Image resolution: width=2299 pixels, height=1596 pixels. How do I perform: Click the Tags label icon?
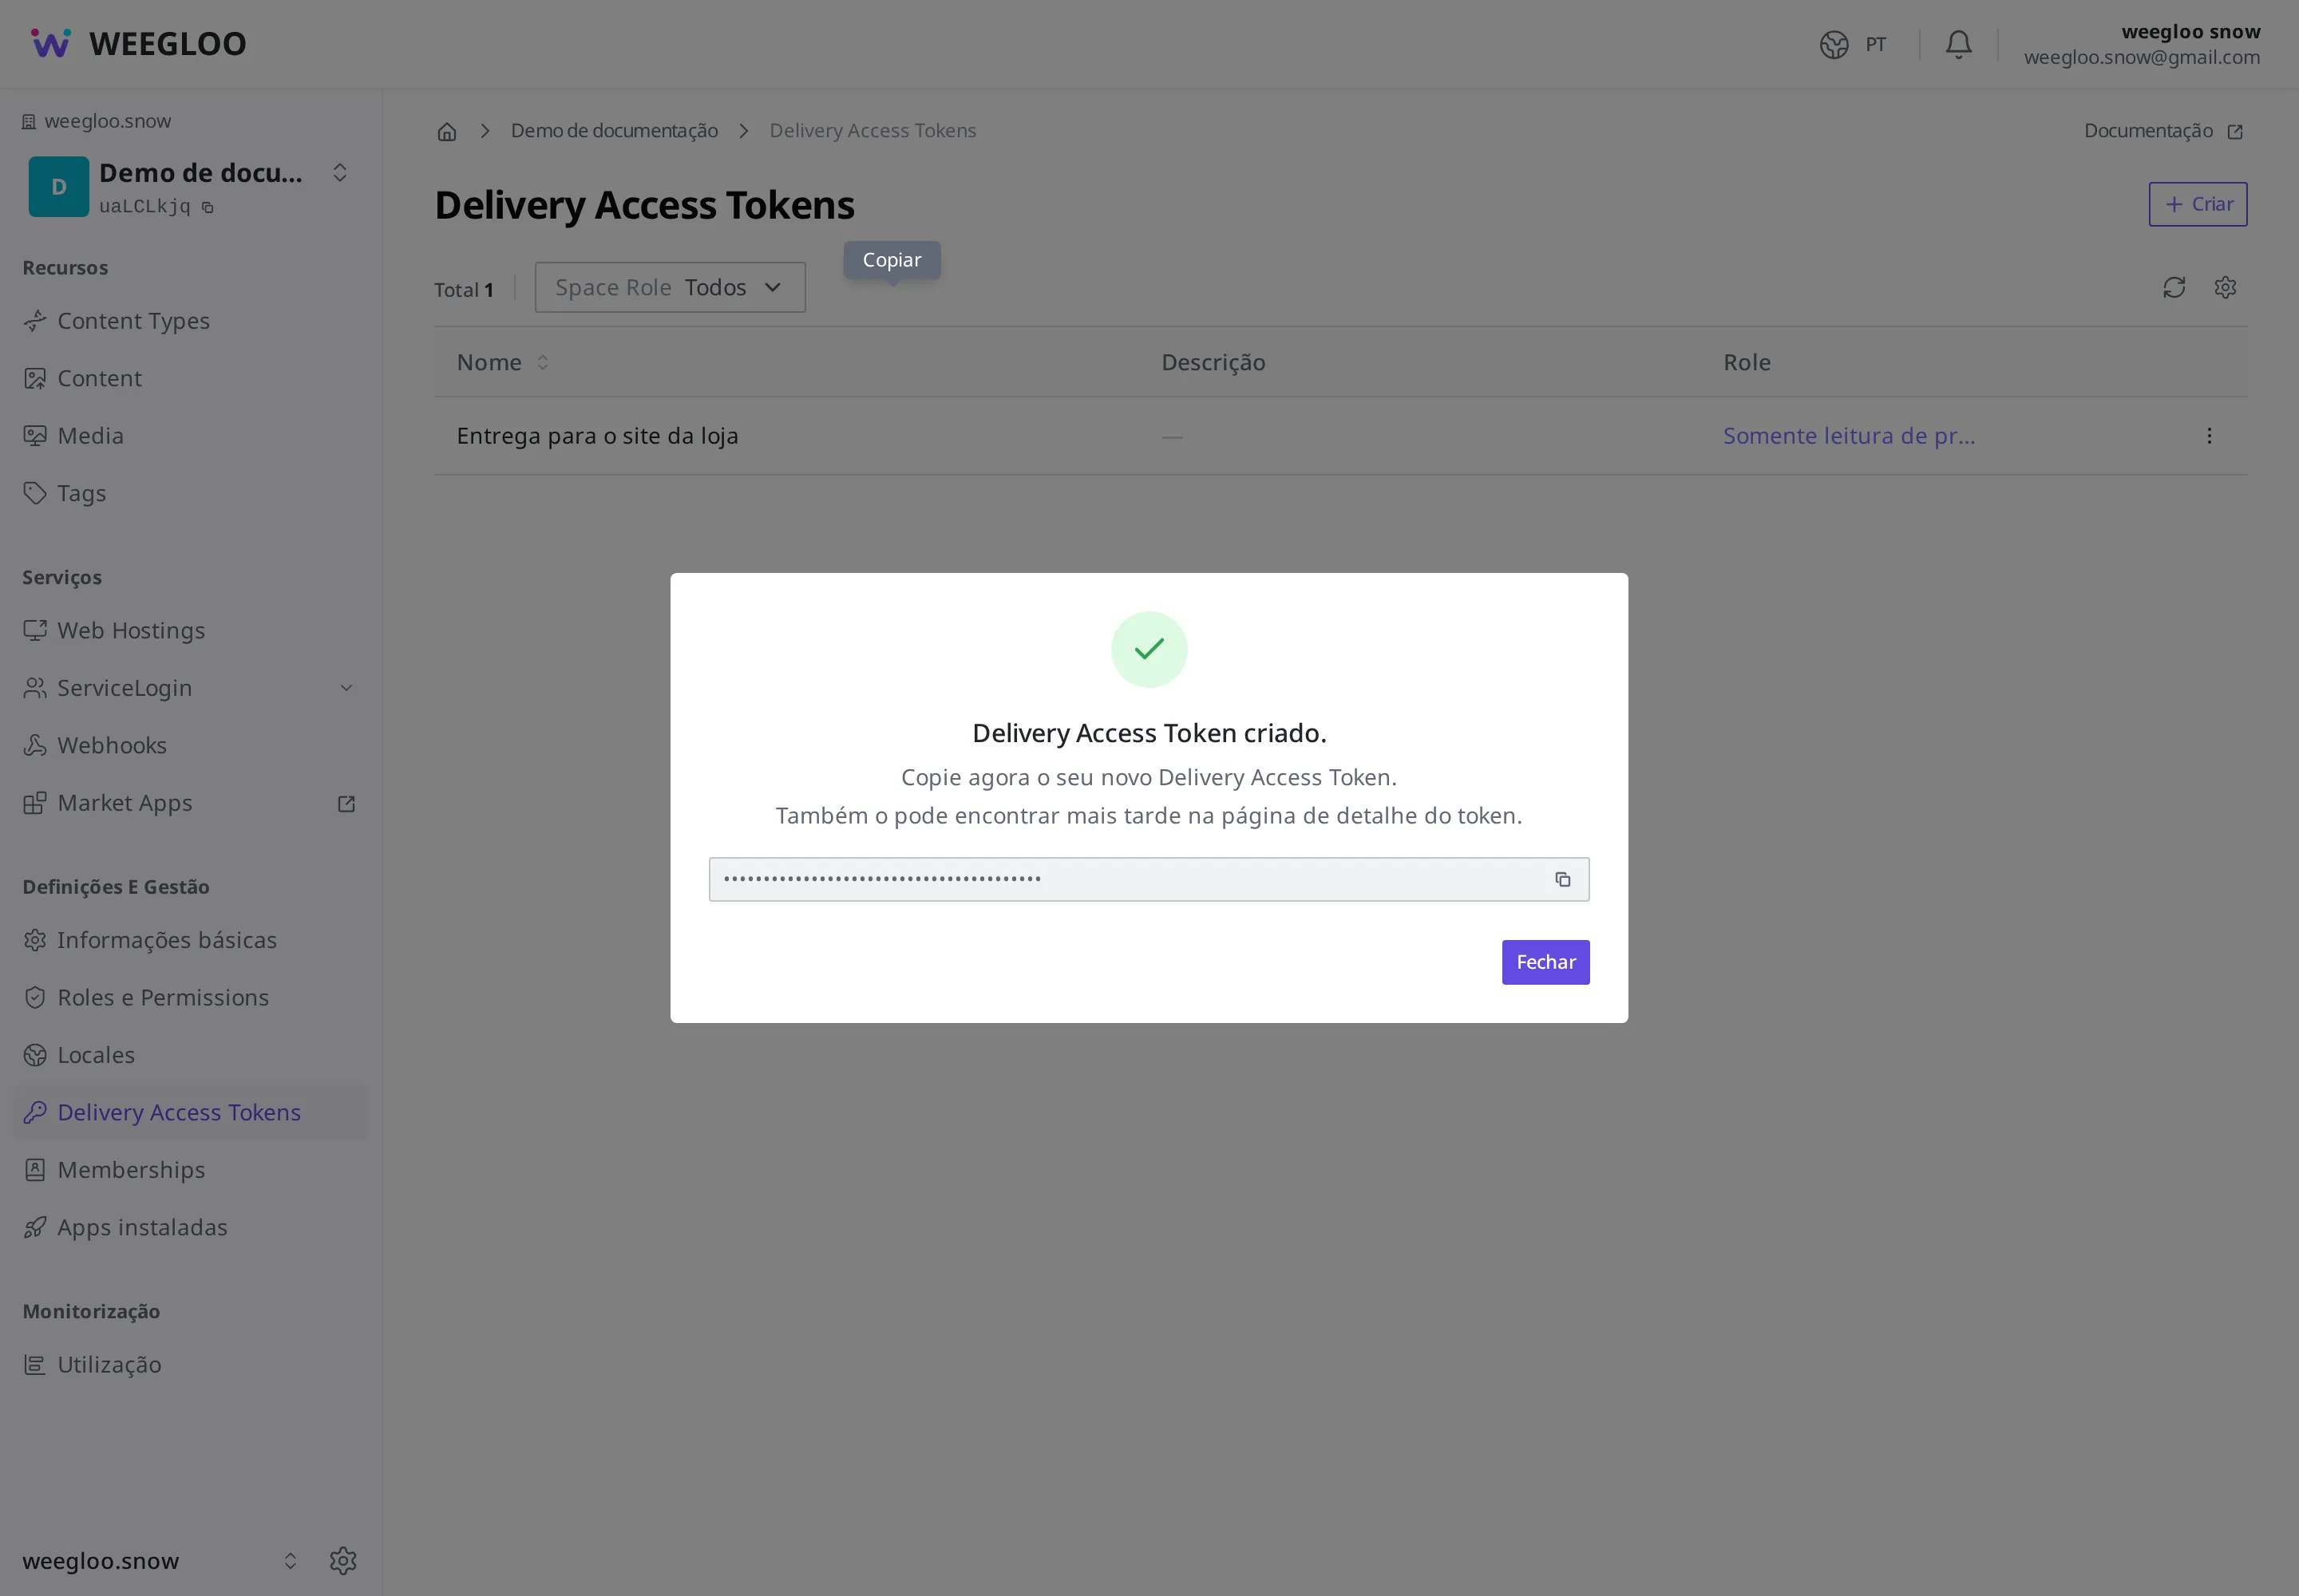tap(35, 493)
